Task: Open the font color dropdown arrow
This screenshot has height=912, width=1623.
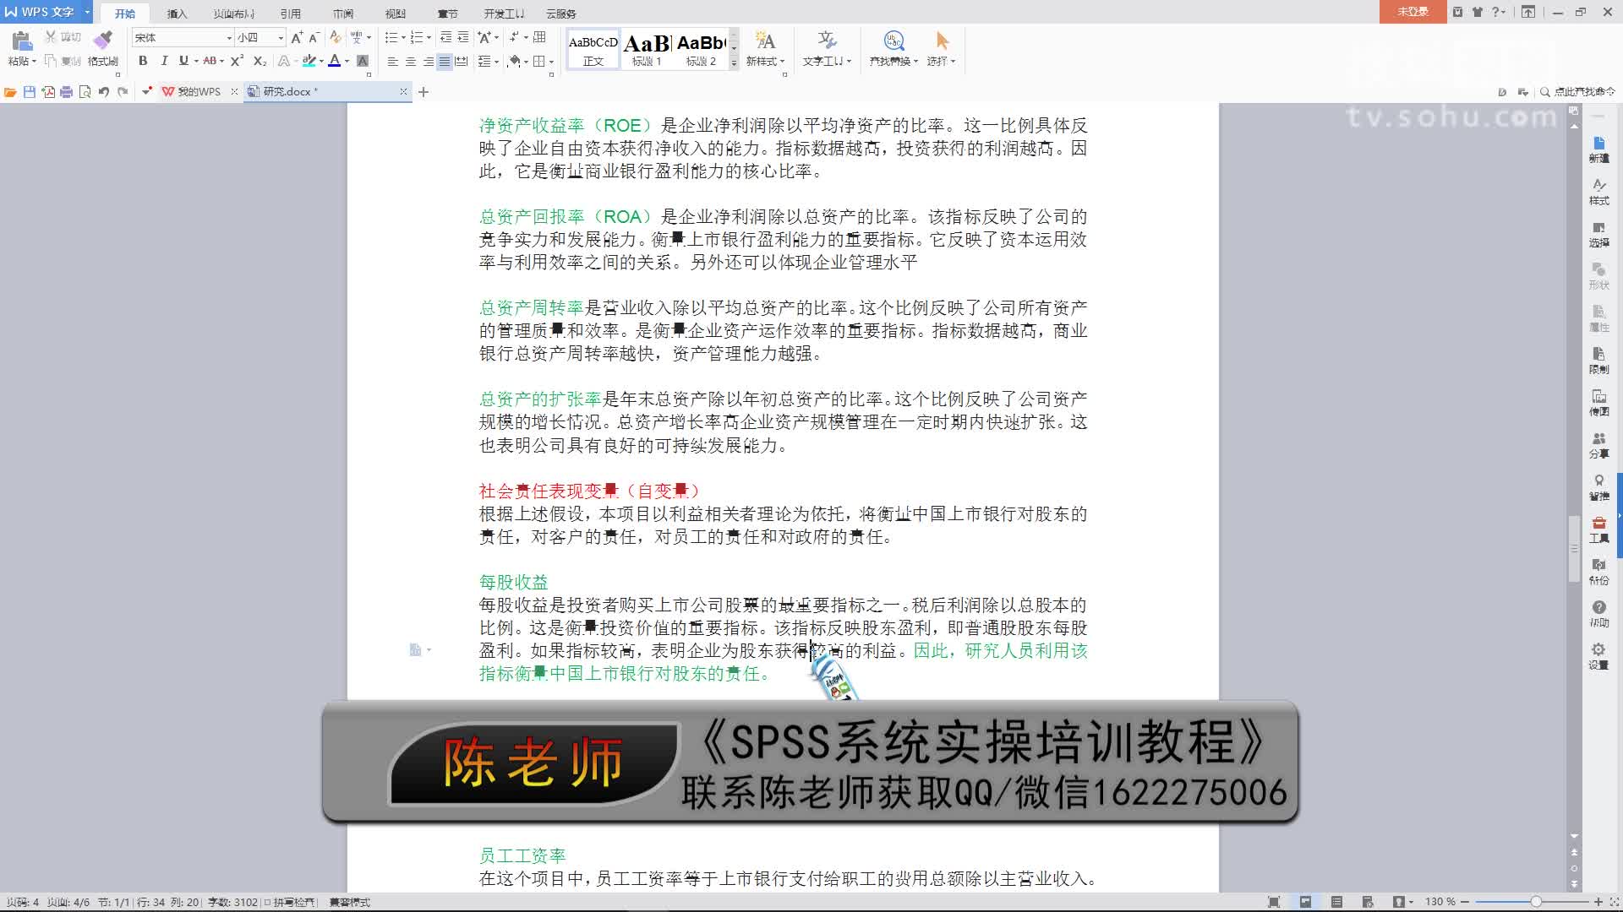Action: 347,62
